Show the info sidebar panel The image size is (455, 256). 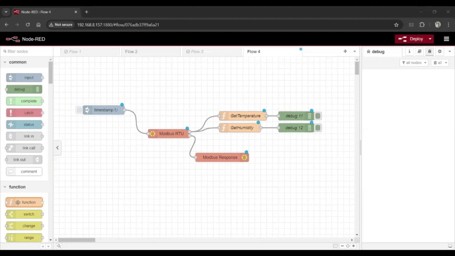[x=409, y=51]
